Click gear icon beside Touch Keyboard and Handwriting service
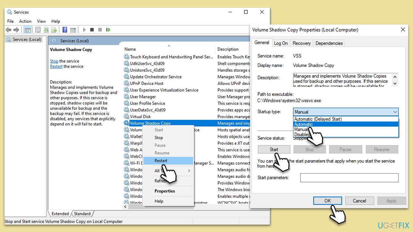 click(126, 57)
